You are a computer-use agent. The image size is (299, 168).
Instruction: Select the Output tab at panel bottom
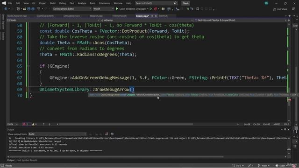tap(11, 160)
